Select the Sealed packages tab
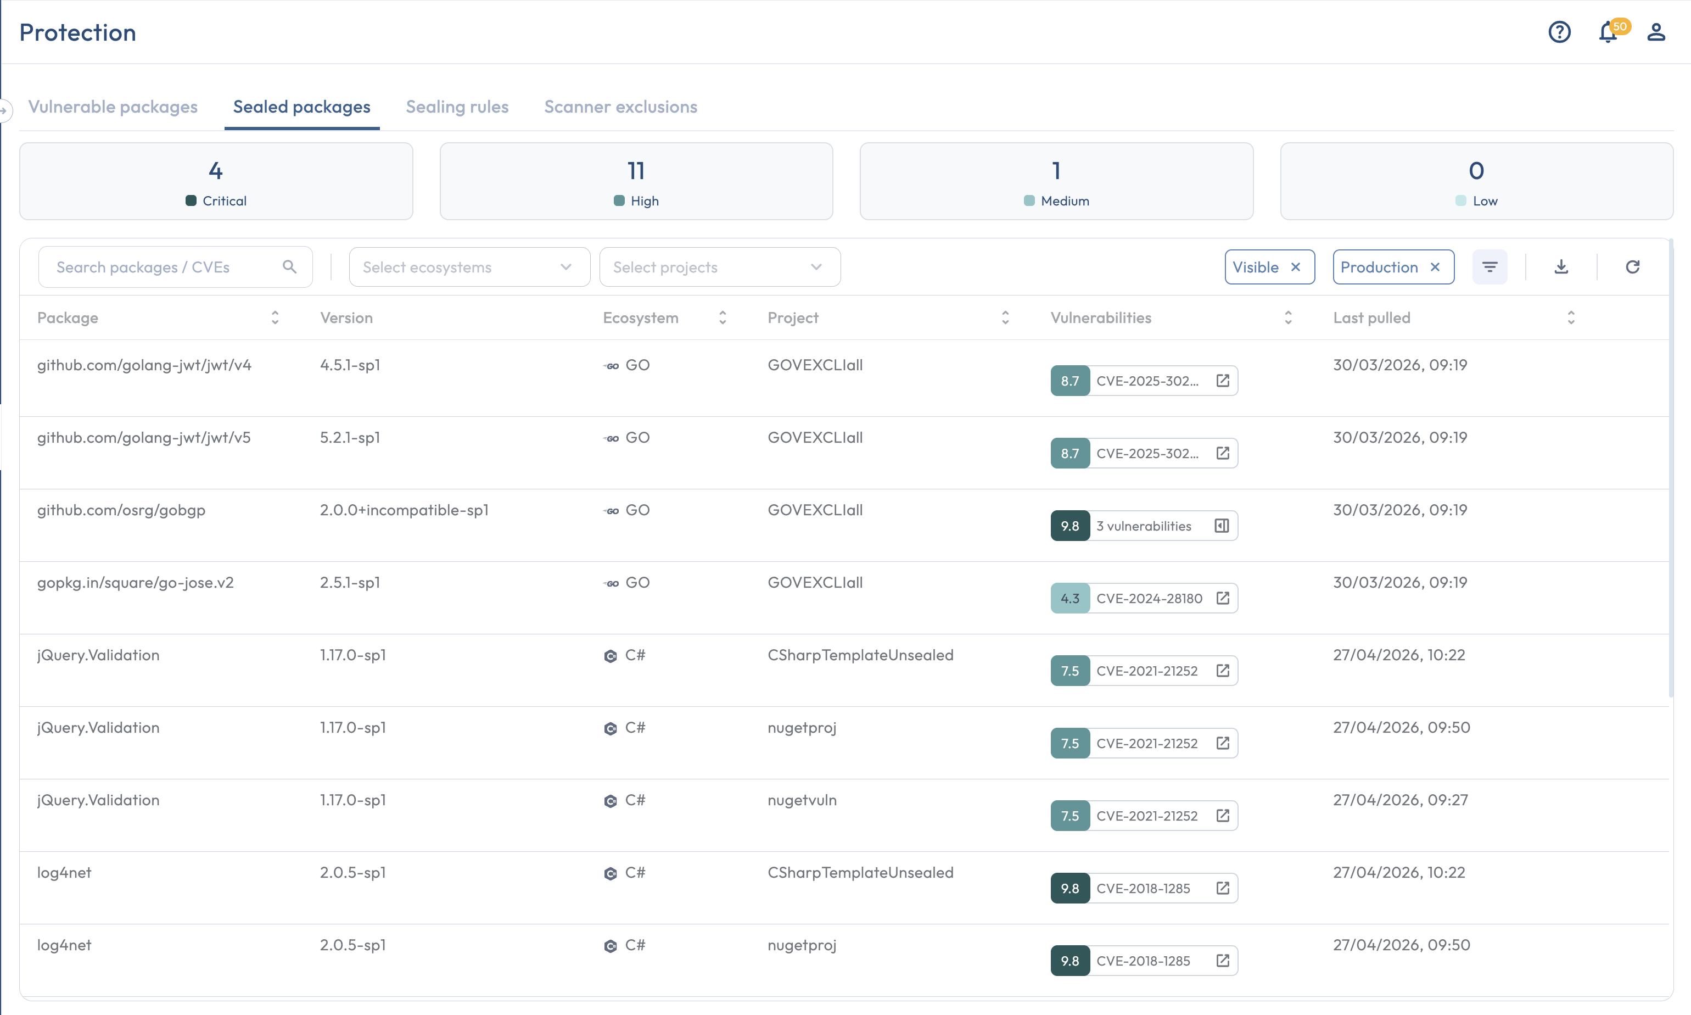 click(x=301, y=107)
